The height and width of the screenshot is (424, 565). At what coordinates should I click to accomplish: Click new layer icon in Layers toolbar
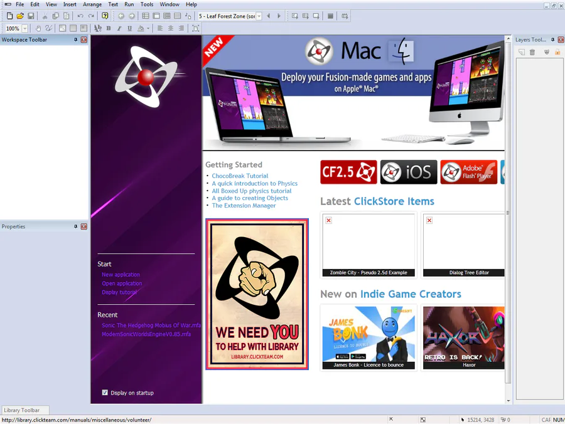(x=522, y=52)
